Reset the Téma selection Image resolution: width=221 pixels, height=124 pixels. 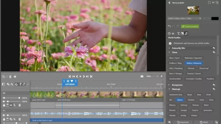pyautogui.click(x=214, y=53)
